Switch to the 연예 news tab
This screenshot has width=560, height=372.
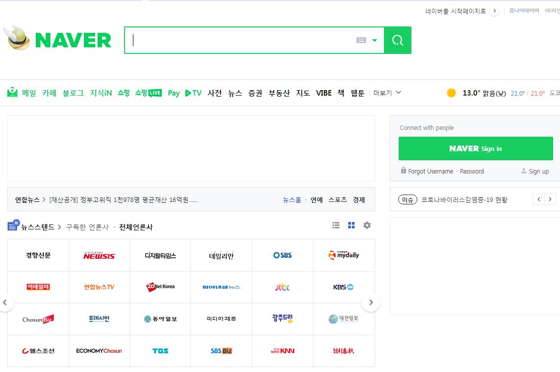316,200
